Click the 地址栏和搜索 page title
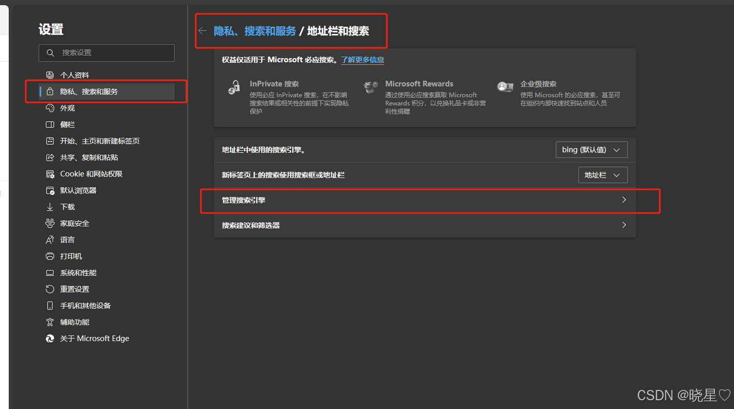734x409 pixels. pyautogui.click(x=338, y=31)
